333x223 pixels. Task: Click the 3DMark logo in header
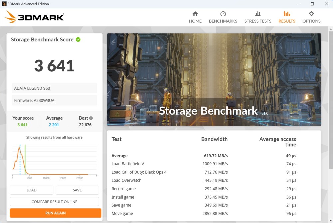tap(35, 17)
